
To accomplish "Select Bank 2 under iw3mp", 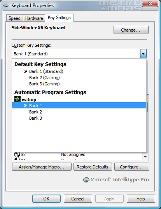I will click(35, 112).
